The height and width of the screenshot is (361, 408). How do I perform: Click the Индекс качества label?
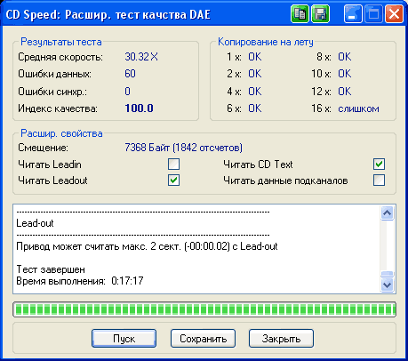click(58, 108)
